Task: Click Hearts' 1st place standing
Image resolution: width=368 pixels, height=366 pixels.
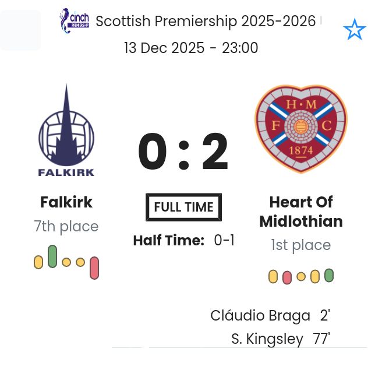Action: coord(300,245)
